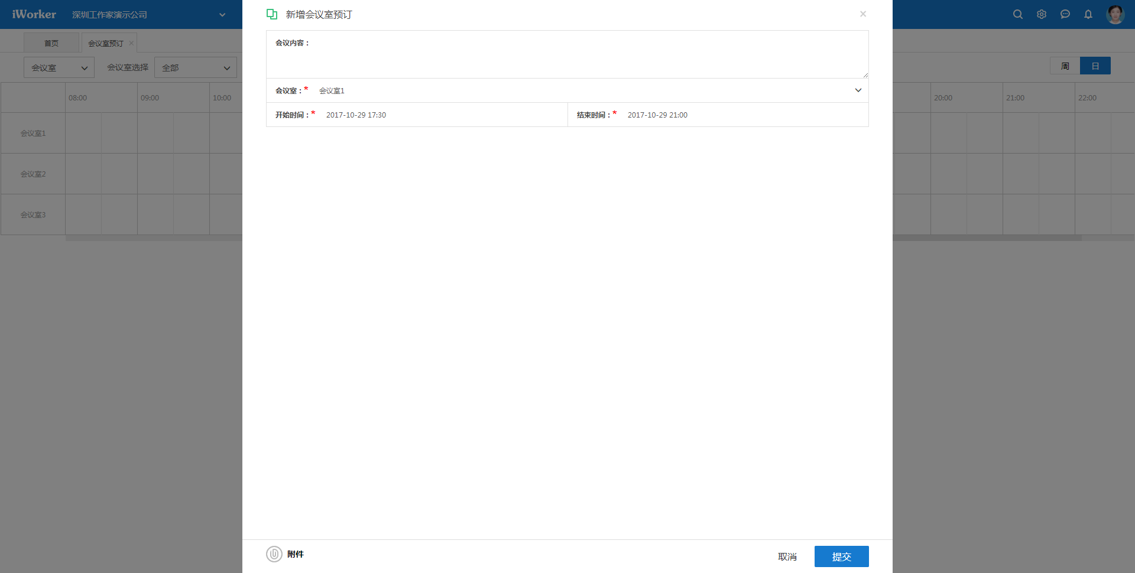The image size is (1135, 573).
Task: Switch to week view 周
Action: click(1065, 66)
